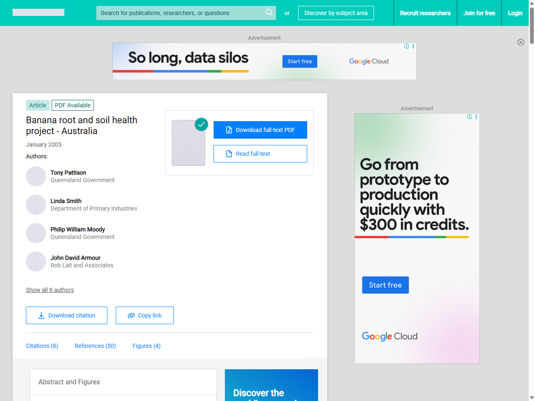Open Discover by subject area
Image resolution: width=535 pixels, height=401 pixels.
[336, 13]
